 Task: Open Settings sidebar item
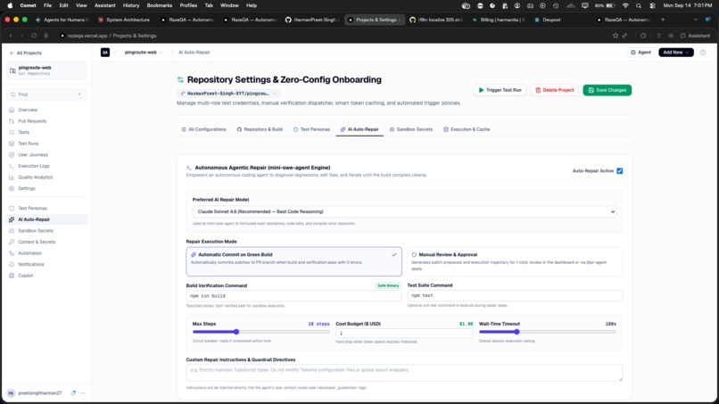click(27, 188)
